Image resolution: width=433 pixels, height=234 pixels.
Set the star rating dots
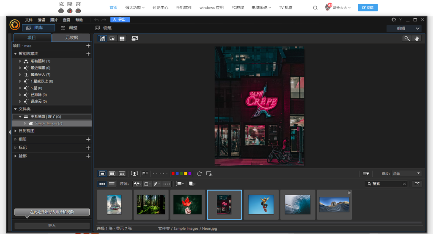(x=160, y=173)
